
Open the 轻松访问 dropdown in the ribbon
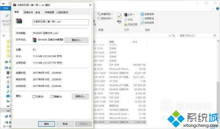tap(105, 18)
